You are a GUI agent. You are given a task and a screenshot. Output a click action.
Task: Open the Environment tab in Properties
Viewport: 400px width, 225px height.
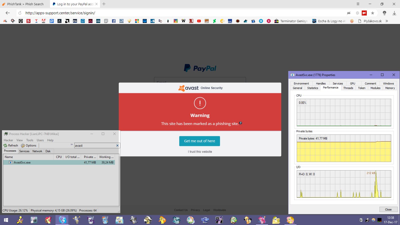click(x=301, y=83)
